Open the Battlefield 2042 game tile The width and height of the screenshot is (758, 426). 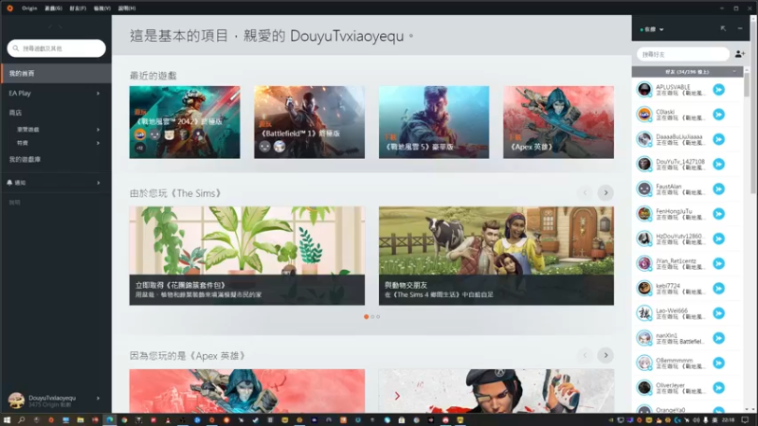185,122
